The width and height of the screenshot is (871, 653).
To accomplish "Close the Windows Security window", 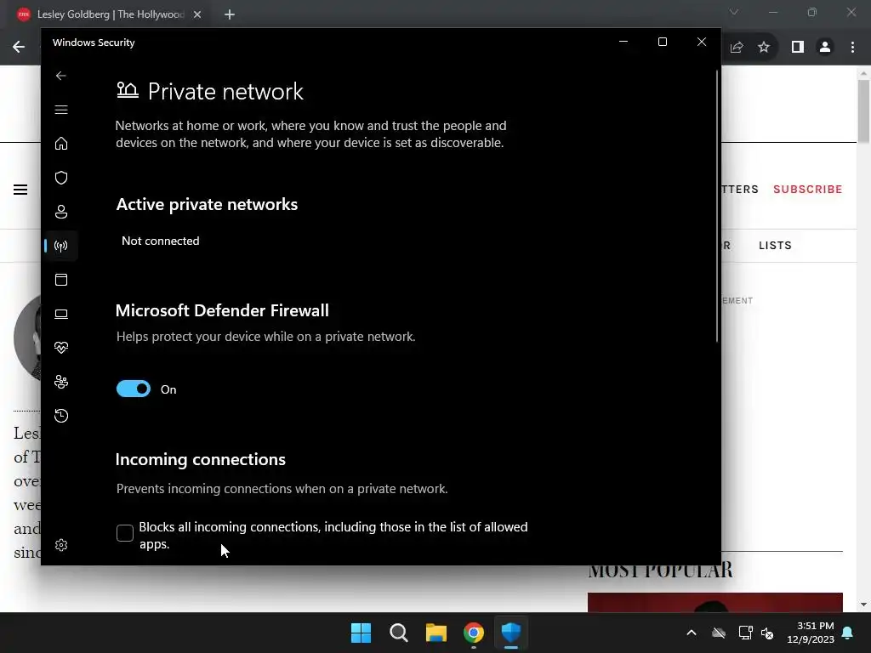I will (702, 43).
